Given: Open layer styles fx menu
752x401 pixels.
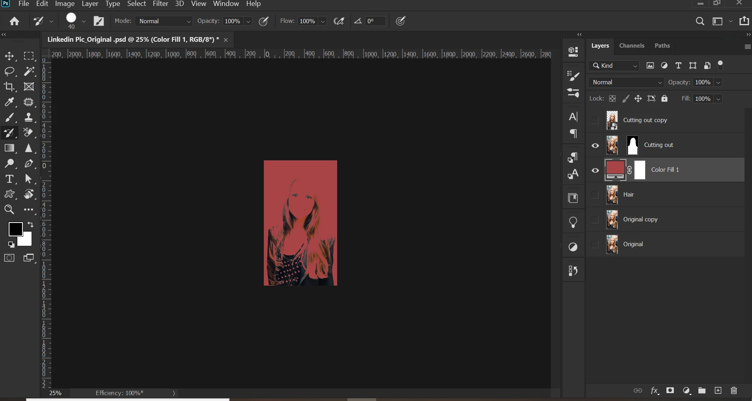Looking at the screenshot, I should (655, 390).
